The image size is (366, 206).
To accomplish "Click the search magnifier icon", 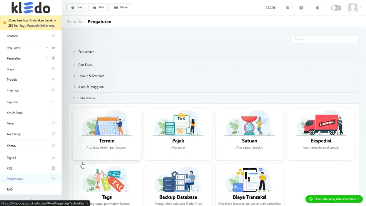I will 296,39.
